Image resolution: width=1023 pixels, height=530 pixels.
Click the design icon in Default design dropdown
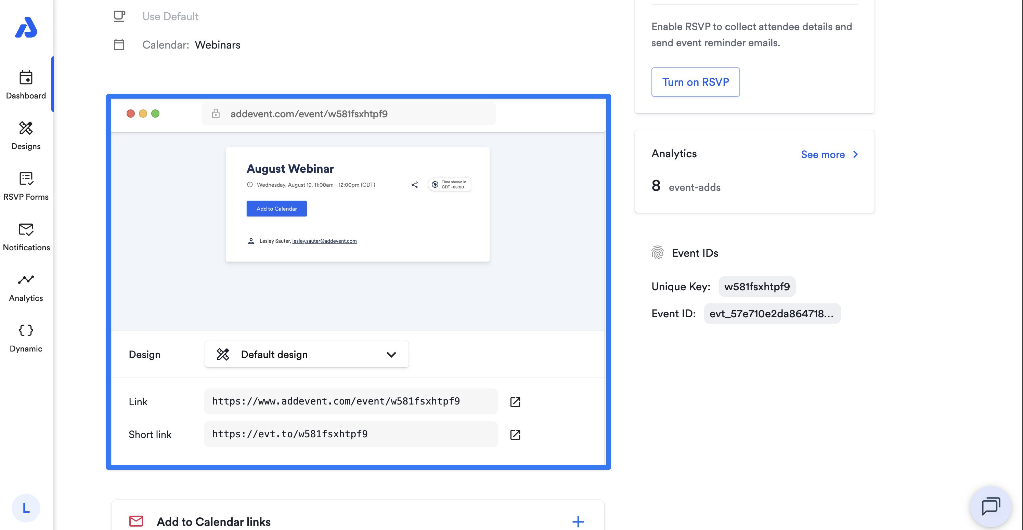[x=223, y=354]
